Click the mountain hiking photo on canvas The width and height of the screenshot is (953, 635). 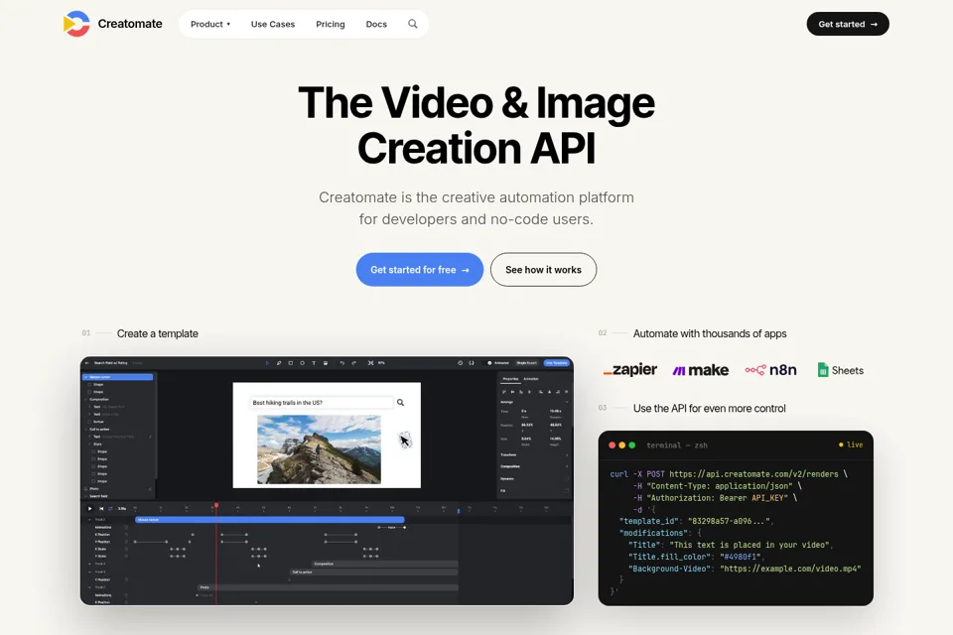319,449
